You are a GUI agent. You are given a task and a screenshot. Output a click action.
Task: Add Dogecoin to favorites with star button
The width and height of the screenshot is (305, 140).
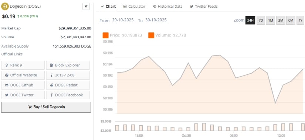point(86,6)
